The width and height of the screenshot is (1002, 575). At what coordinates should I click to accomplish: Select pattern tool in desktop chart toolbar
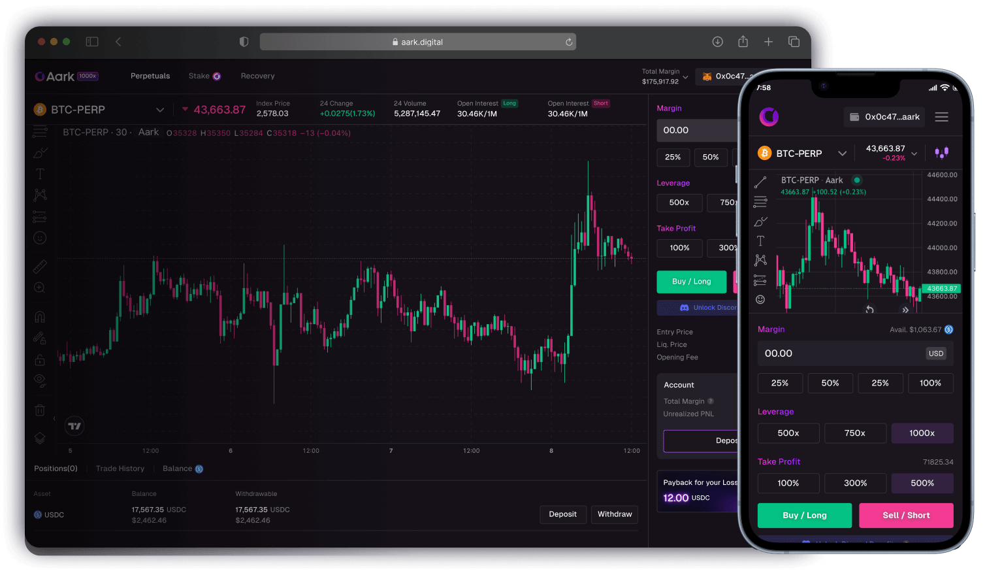40,195
